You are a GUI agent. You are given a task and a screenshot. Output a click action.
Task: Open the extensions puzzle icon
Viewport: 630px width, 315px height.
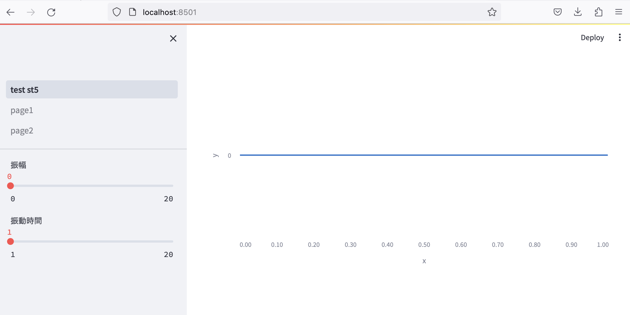[x=598, y=12]
